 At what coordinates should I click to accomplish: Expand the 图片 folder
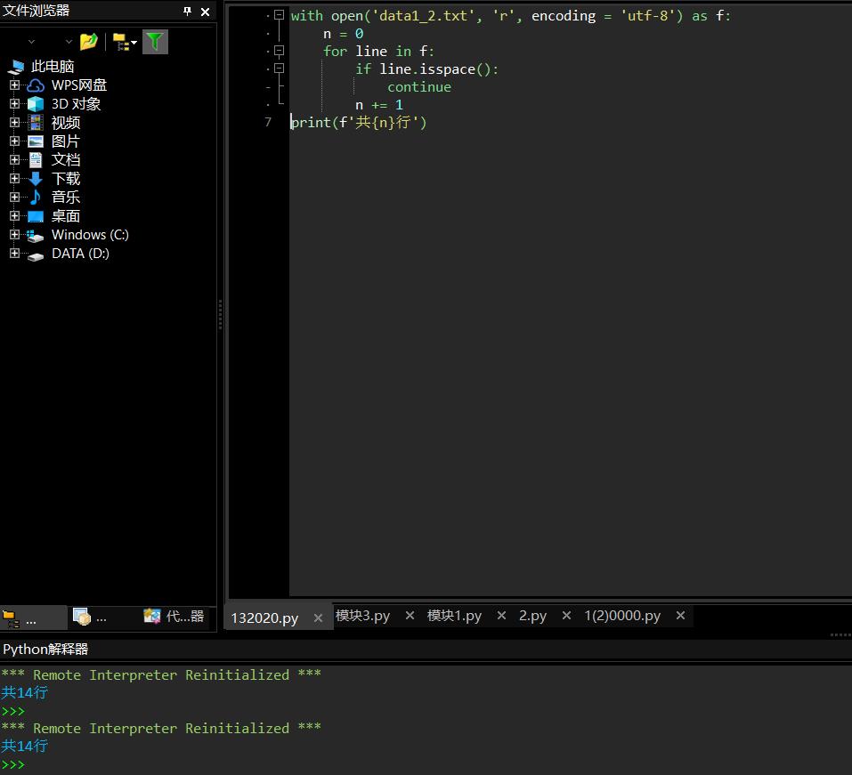click(14, 141)
